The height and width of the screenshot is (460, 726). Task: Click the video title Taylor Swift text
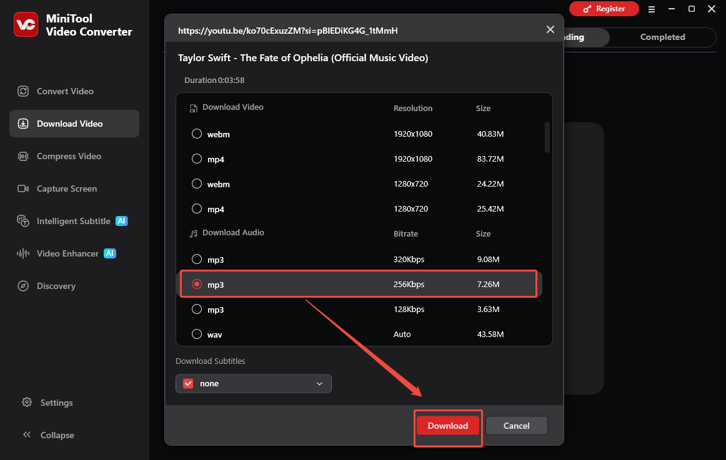(303, 58)
